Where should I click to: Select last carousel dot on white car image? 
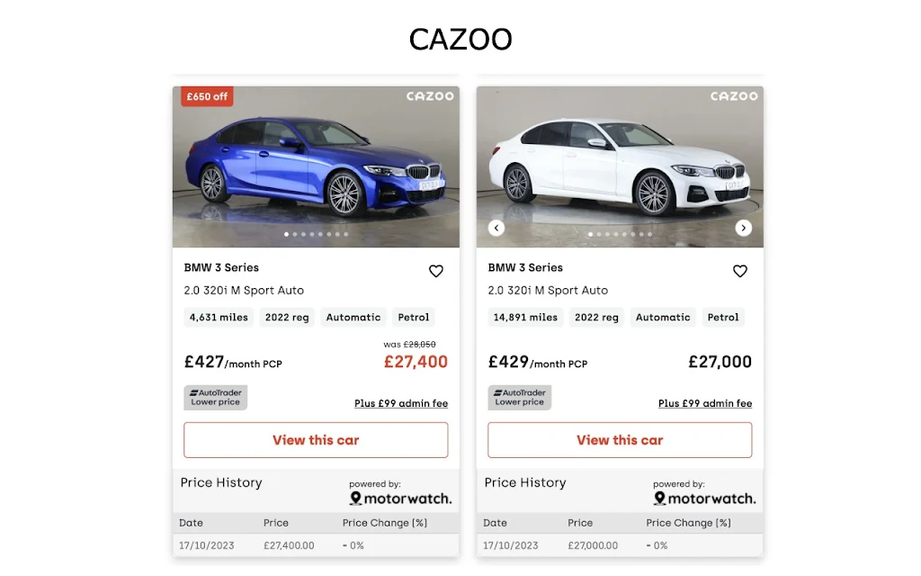pyautogui.click(x=649, y=235)
